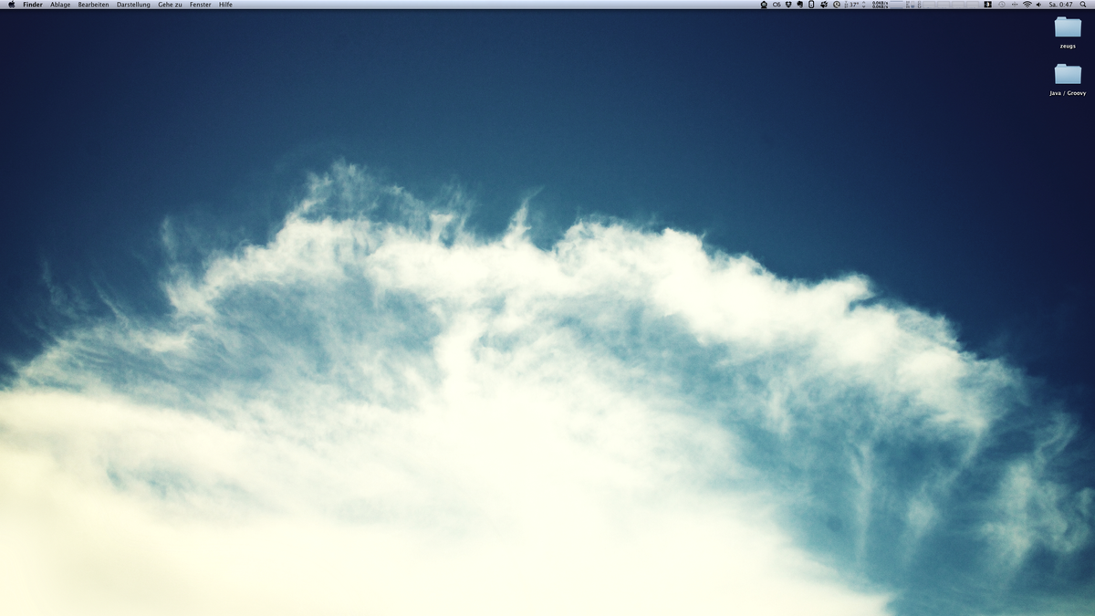Click the Growl paw icon
This screenshot has height=616, width=1095.
point(824,5)
